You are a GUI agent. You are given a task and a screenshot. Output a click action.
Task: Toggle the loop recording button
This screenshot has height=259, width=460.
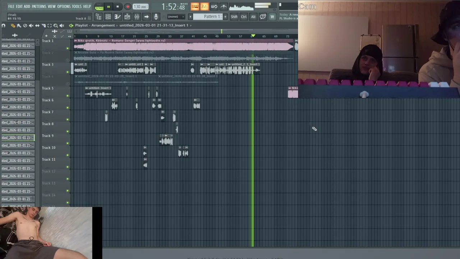point(214,6)
